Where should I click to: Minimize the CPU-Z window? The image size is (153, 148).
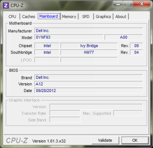(118, 4)
